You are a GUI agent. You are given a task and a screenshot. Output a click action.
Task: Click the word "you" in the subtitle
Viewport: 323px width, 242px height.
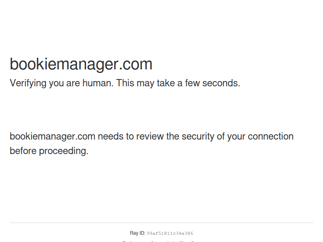pyautogui.click(x=56, y=83)
